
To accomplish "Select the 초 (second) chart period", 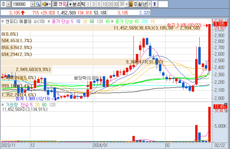I will [x=79, y=4].
